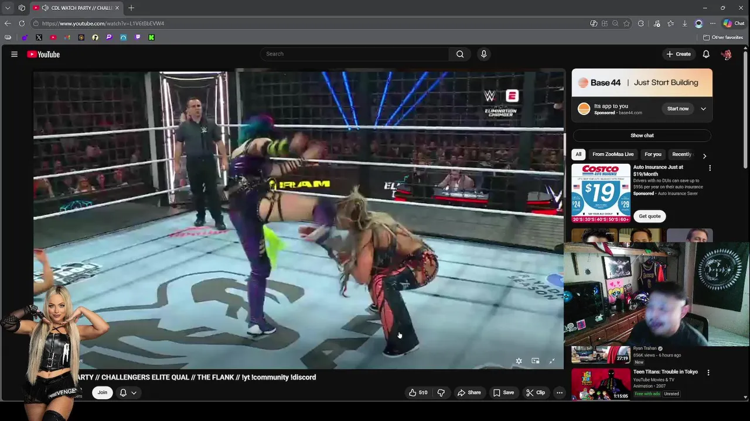The image size is (750, 421).
Task: Open browser Settings and more menu
Action: point(712,23)
